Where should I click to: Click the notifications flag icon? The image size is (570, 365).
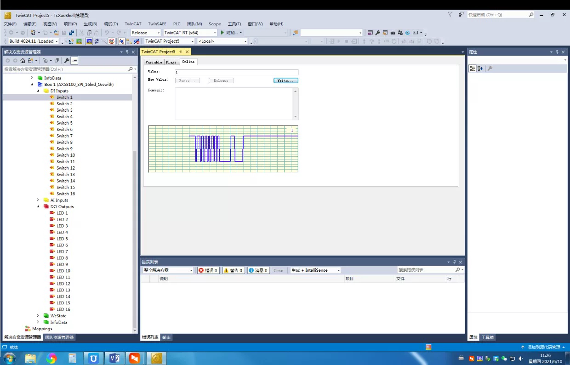click(450, 14)
